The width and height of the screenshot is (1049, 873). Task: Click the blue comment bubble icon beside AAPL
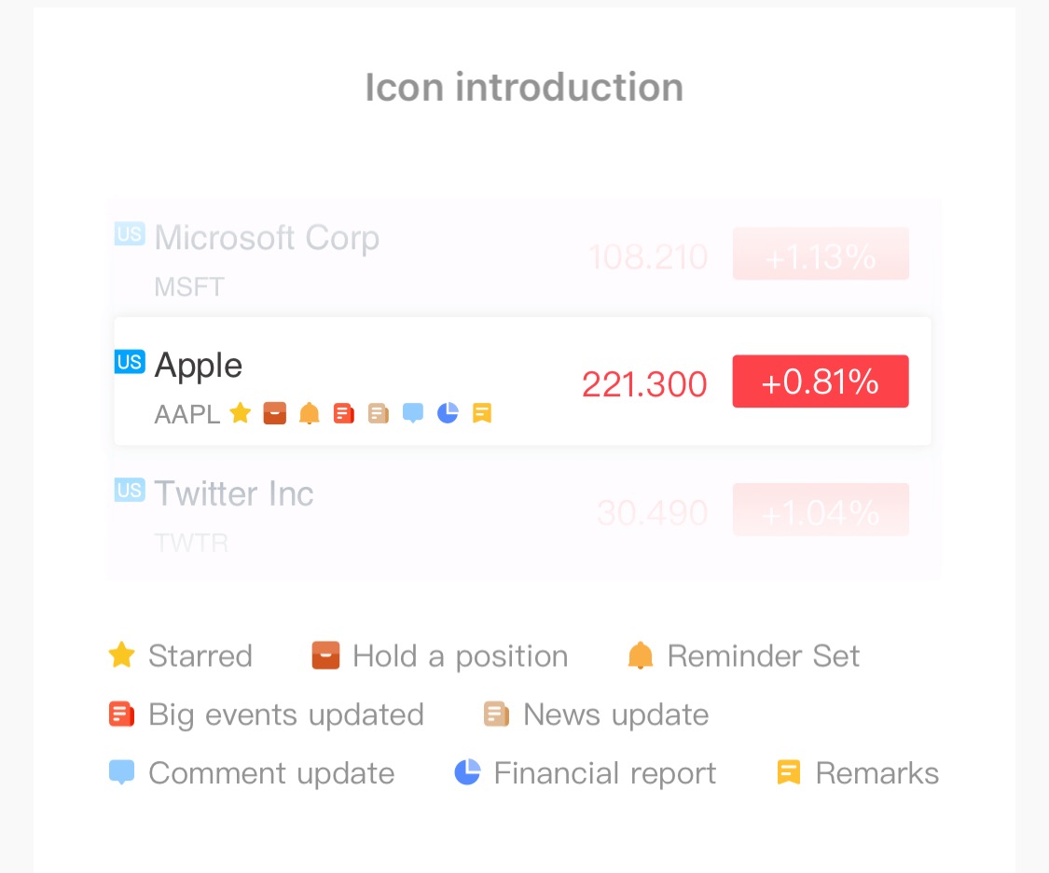(413, 413)
